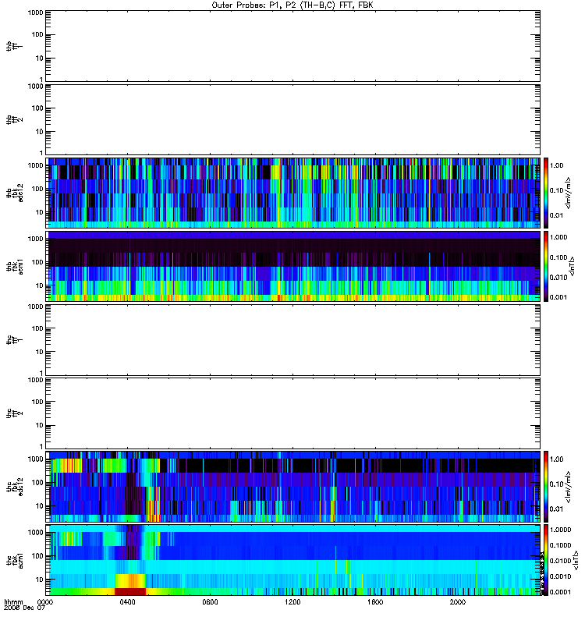Click the '100' y-tick of thc fbk scm1
Image resolution: width=585 pixels, height=624 pixels.
pyautogui.click(x=37, y=556)
